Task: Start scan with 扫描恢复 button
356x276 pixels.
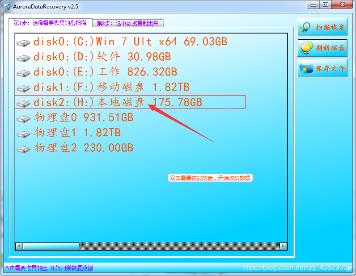Action: (x=322, y=27)
